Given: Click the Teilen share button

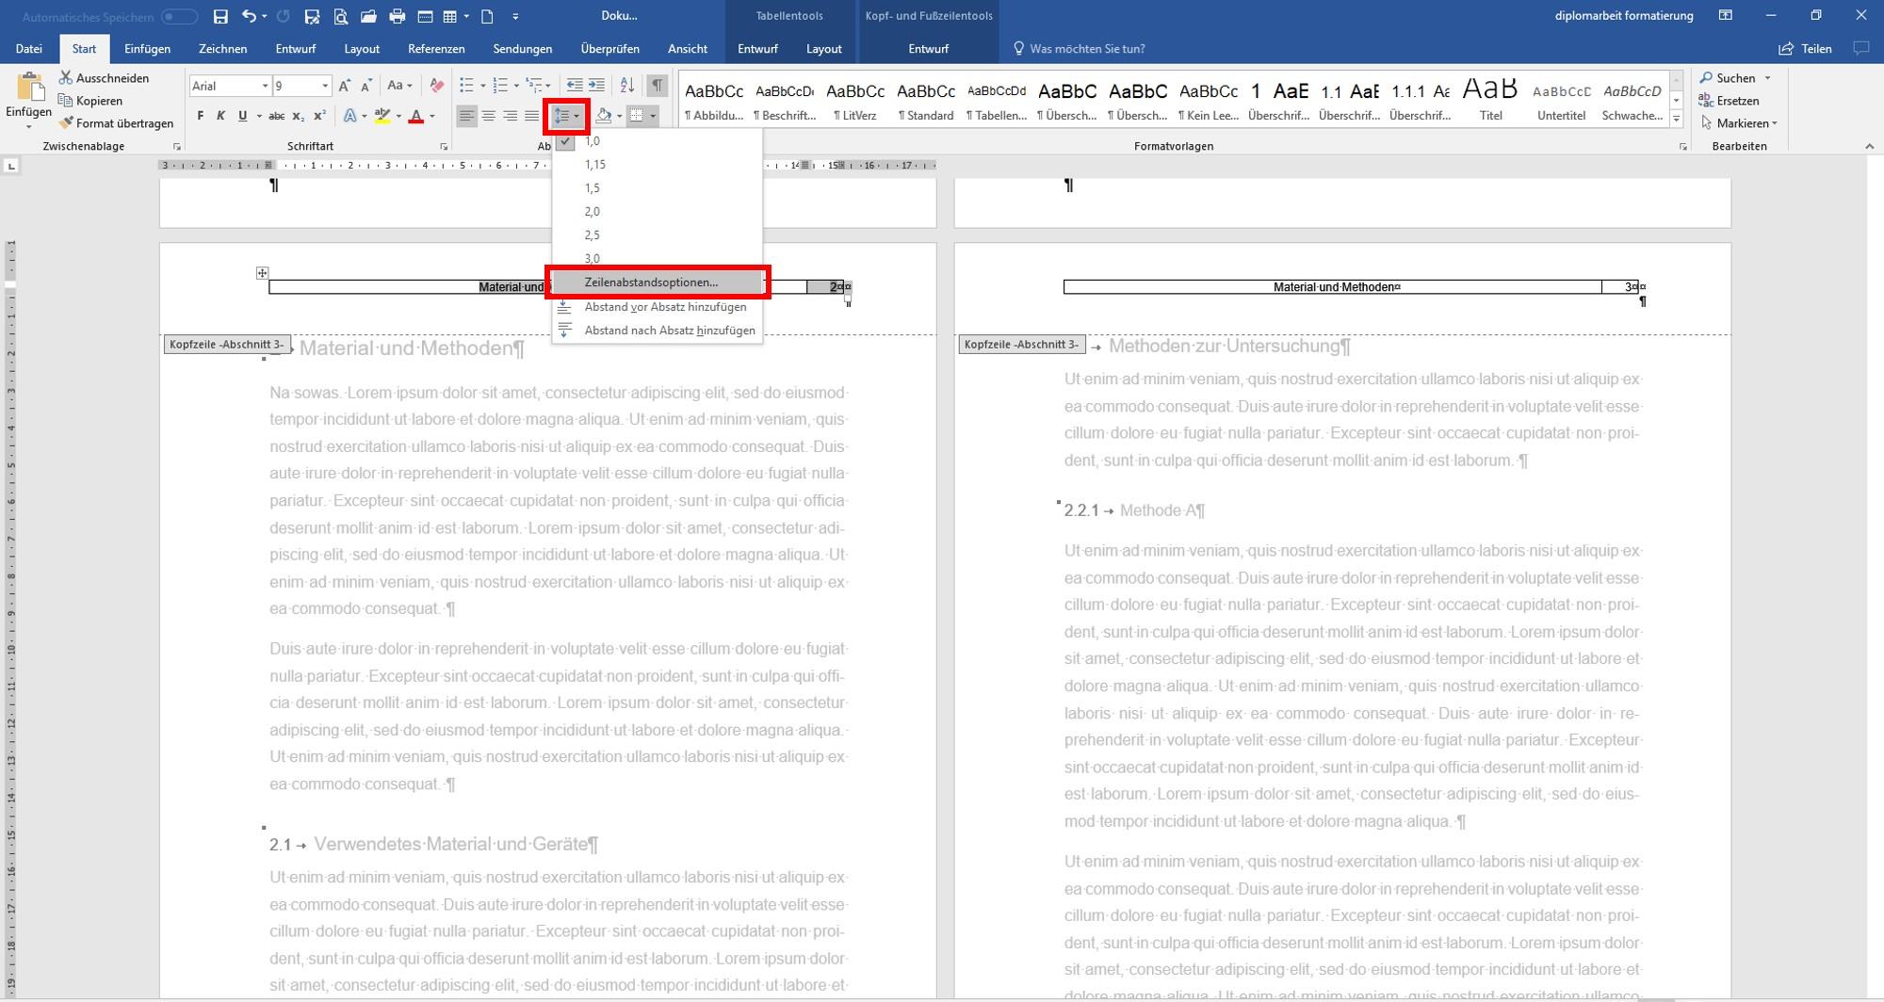Looking at the screenshot, I should tap(1805, 49).
